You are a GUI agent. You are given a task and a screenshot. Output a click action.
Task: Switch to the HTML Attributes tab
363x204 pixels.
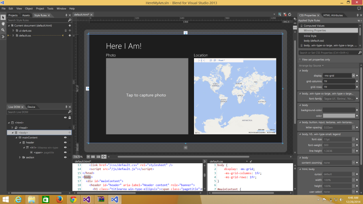(333, 15)
